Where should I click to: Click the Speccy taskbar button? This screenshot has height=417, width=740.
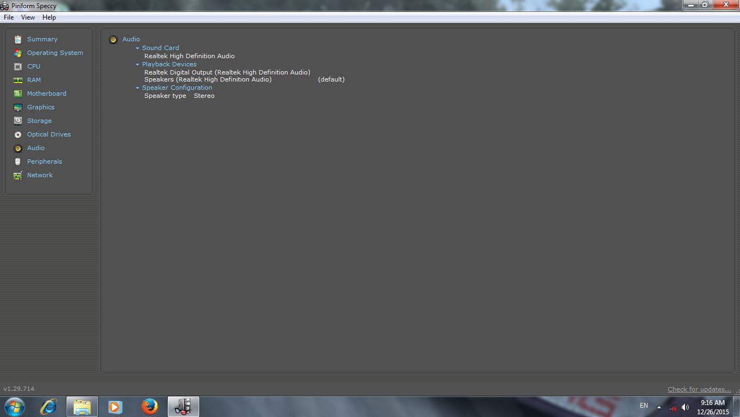(x=184, y=407)
